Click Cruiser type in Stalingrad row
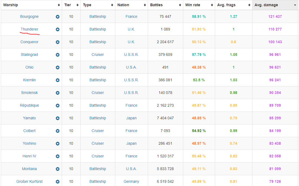Viewport: 299px width, 186px height. point(98,55)
